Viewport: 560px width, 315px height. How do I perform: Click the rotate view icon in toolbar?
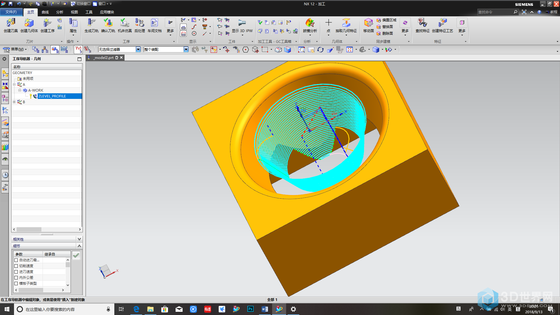click(x=321, y=50)
